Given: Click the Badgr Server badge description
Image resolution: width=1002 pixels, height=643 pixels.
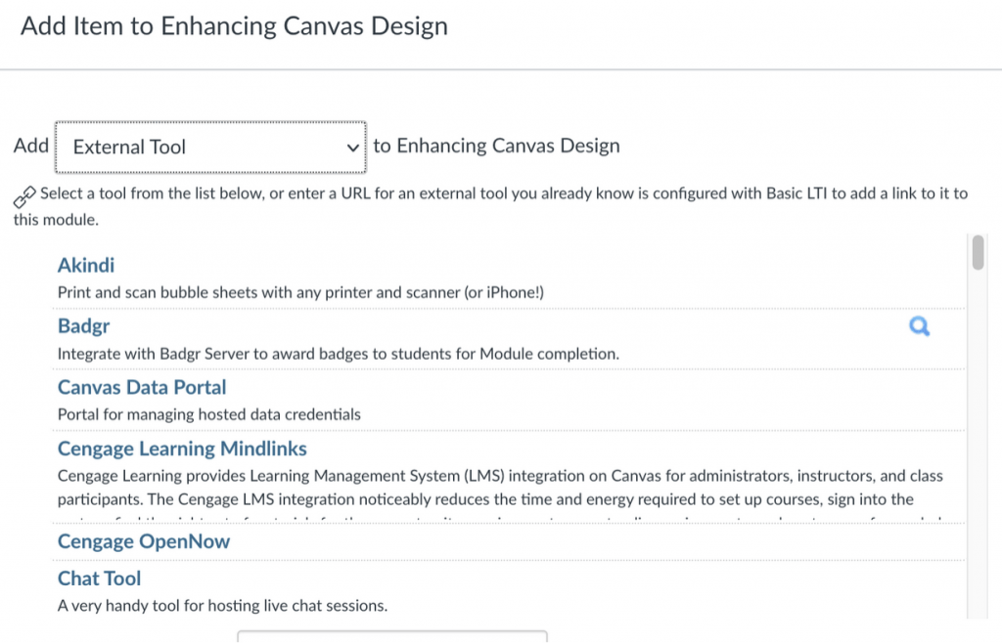Looking at the screenshot, I should 338,354.
